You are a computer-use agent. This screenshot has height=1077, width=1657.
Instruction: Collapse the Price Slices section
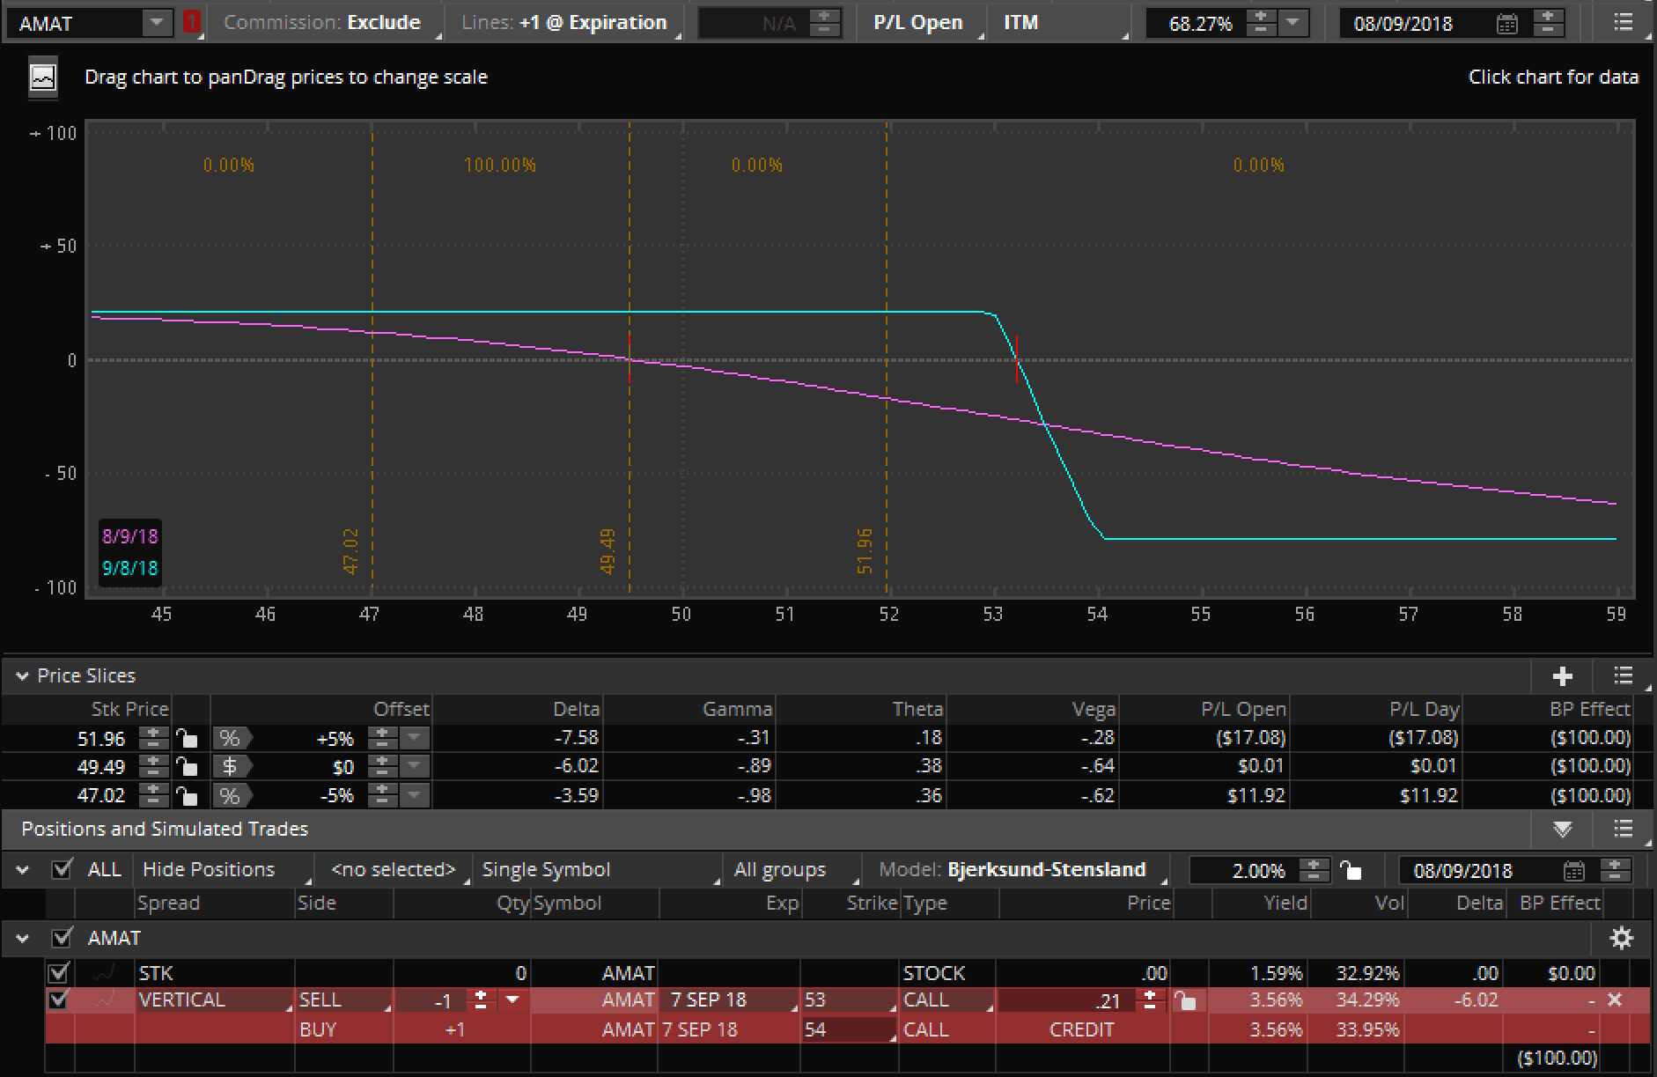pyautogui.click(x=21, y=675)
